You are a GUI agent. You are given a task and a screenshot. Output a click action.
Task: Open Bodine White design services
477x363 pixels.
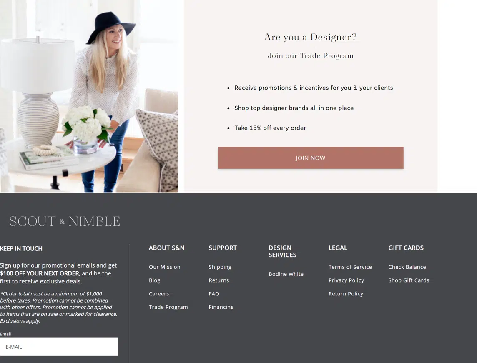286,274
